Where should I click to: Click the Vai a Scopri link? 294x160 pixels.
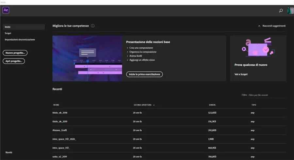pos(241,74)
